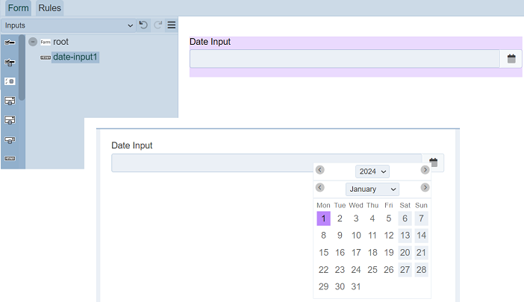Click the undo arrow icon
524x302 pixels.
point(143,25)
